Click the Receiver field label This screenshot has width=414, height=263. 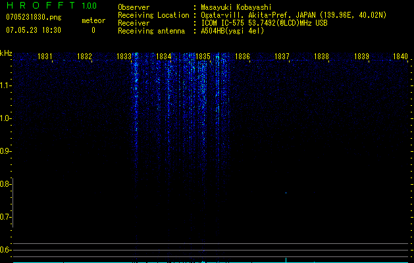(134, 23)
